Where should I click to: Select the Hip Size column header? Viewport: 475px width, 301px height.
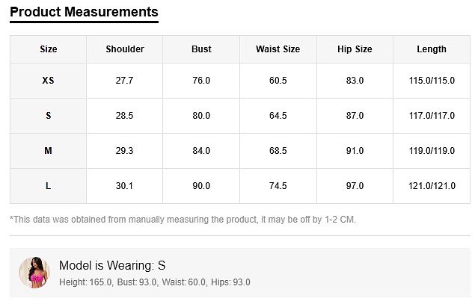click(x=355, y=49)
